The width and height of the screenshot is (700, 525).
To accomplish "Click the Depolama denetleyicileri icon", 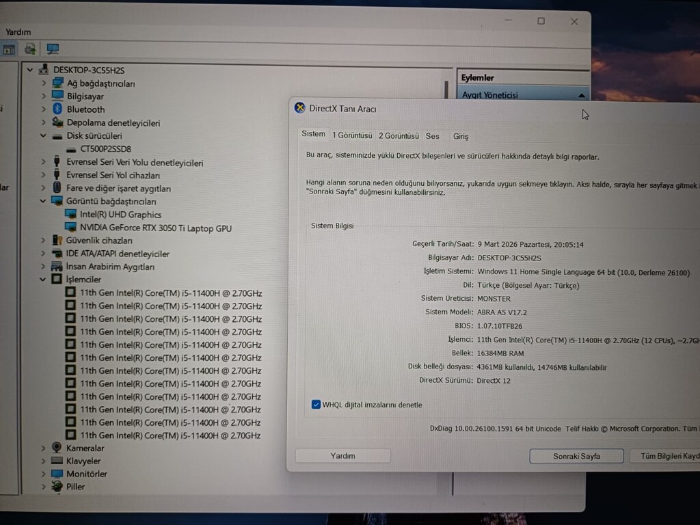I will (57, 122).
